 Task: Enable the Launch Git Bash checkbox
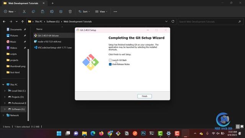pos(110,60)
